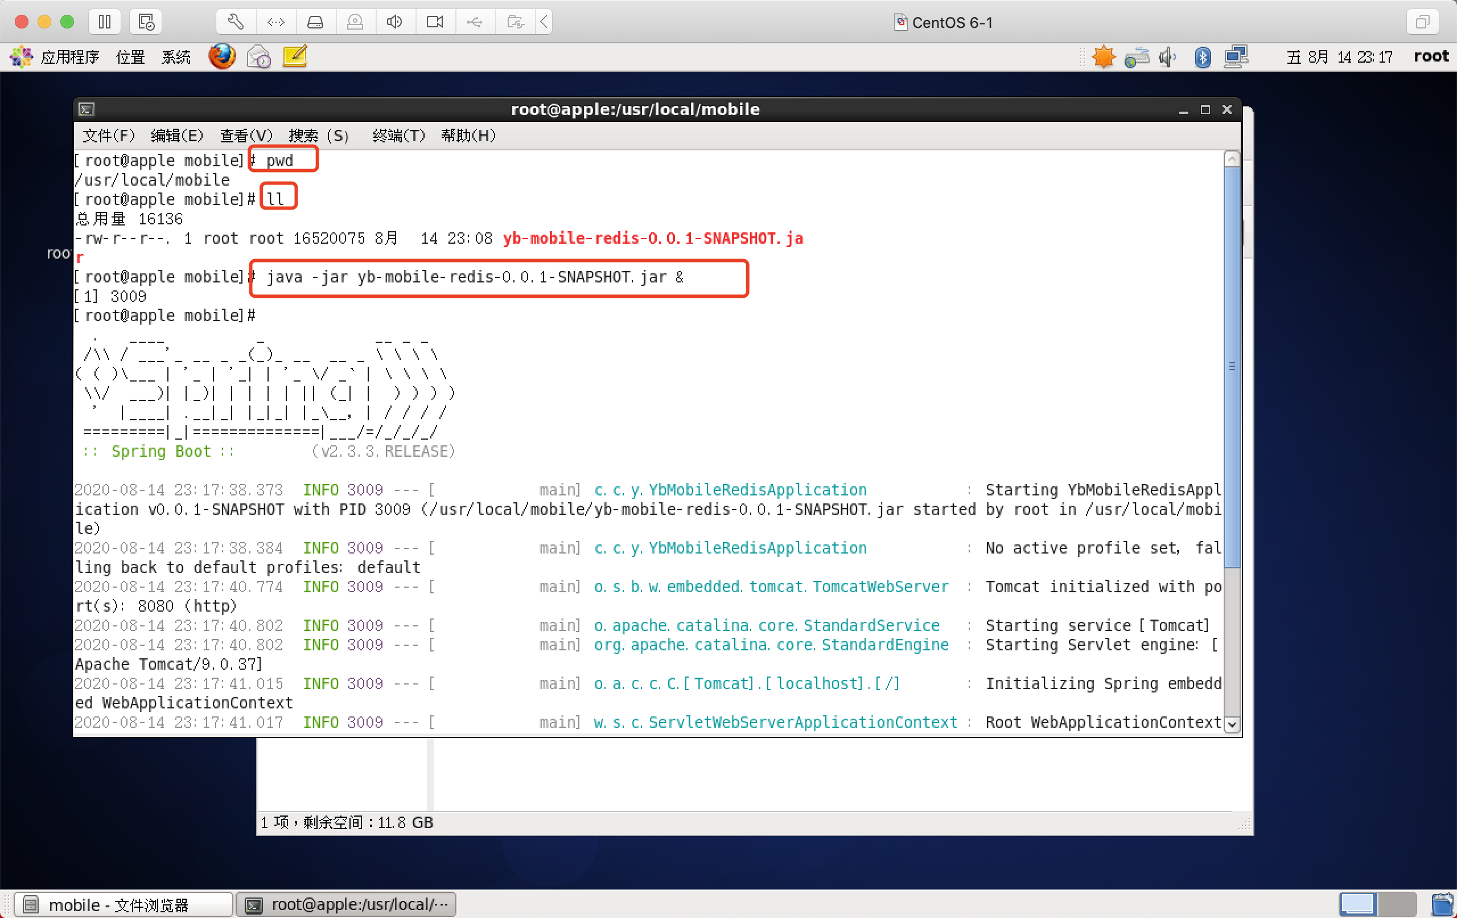Open the volume control tray icon
The image size is (1457, 918).
pos(1167,57)
